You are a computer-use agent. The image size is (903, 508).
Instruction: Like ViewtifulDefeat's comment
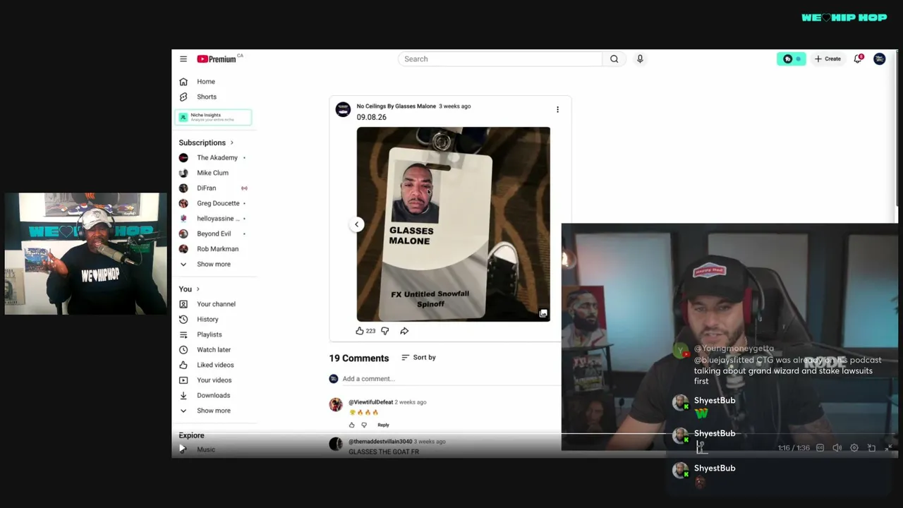coord(352,425)
